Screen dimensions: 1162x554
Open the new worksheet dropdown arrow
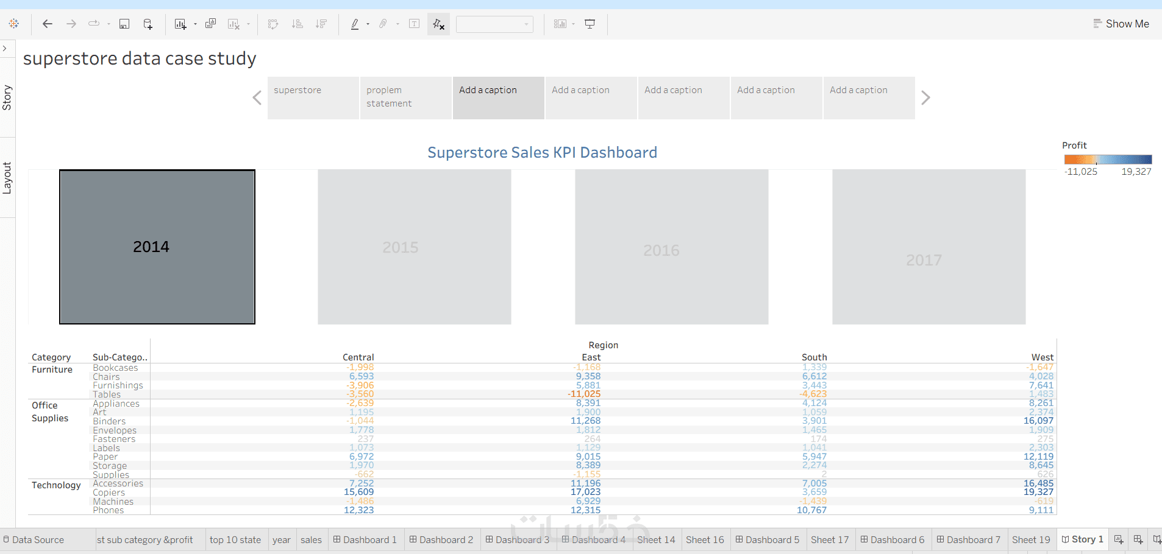click(x=195, y=24)
